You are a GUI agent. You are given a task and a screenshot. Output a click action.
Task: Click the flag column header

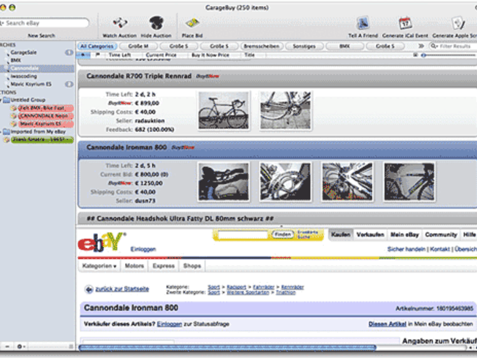97,55
